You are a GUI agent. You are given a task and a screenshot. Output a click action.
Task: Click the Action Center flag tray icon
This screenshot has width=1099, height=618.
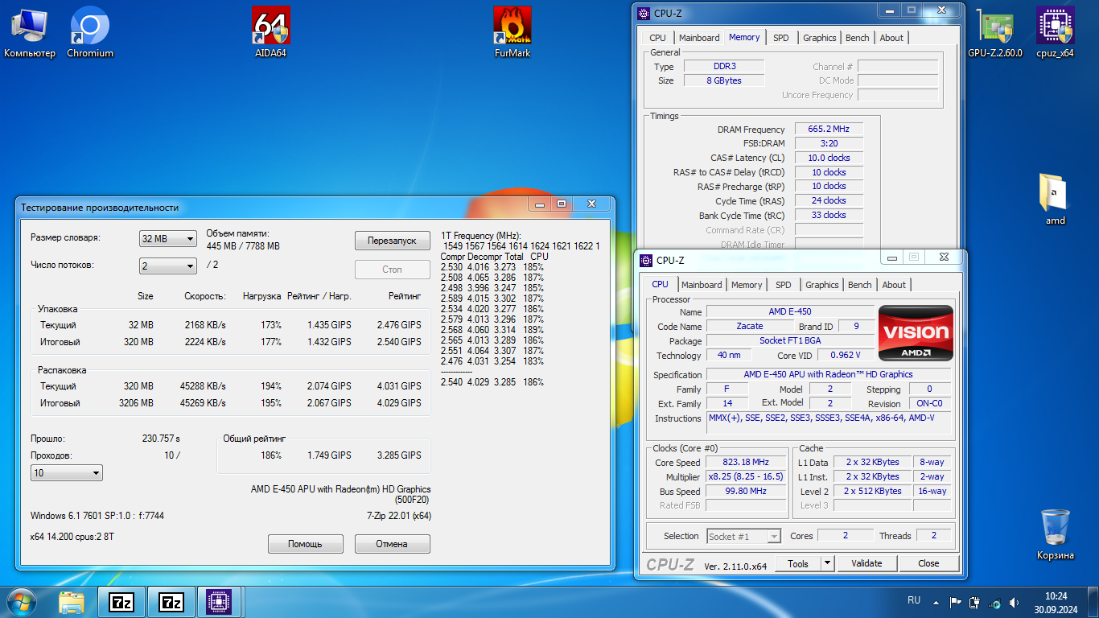(956, 602)
